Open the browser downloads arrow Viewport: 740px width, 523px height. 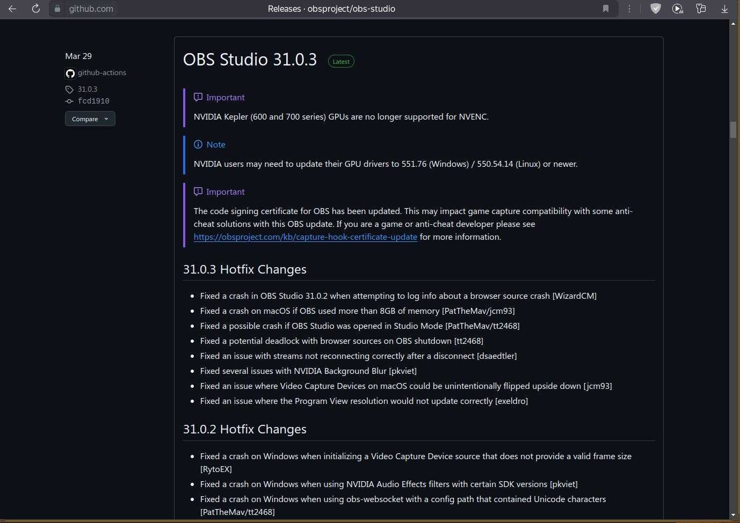tap(724, 9)
